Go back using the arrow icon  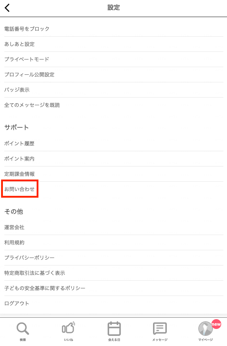click(7, 8)
